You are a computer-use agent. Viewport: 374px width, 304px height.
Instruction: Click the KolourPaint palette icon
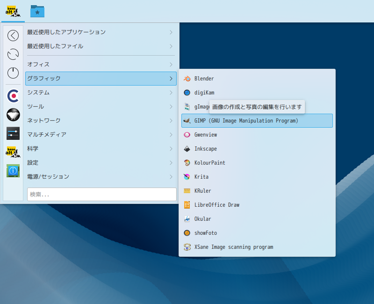(187, 163)
